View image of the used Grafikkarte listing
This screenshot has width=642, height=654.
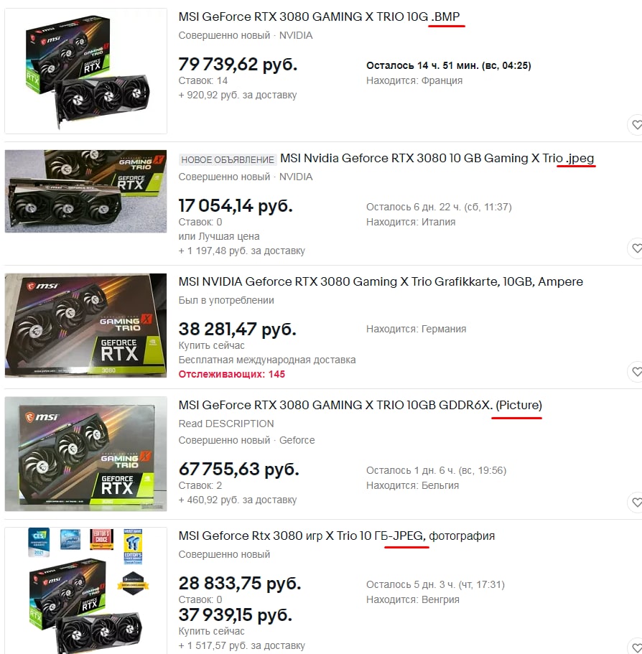click(x=86, y=325)
